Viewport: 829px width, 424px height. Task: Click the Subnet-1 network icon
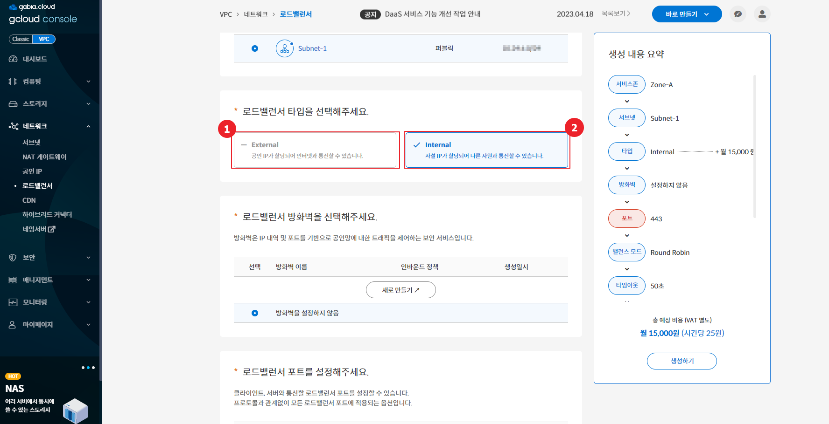click(285, 48)
